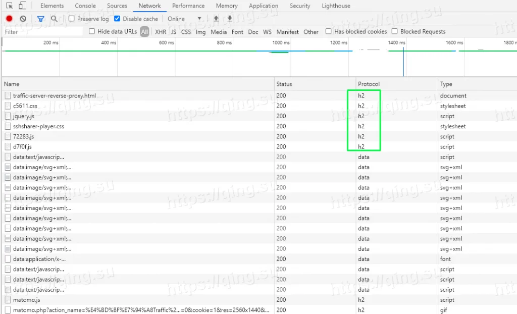Click the import HAR upload arrow
The height and width of the screenshot is (314, 517).
216,19
